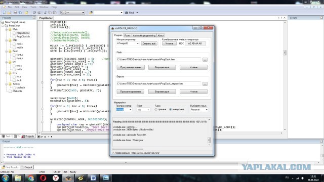Switch to the Find Results tab
This screenshot has height=182, width=324.
click(x=10, y=167)
